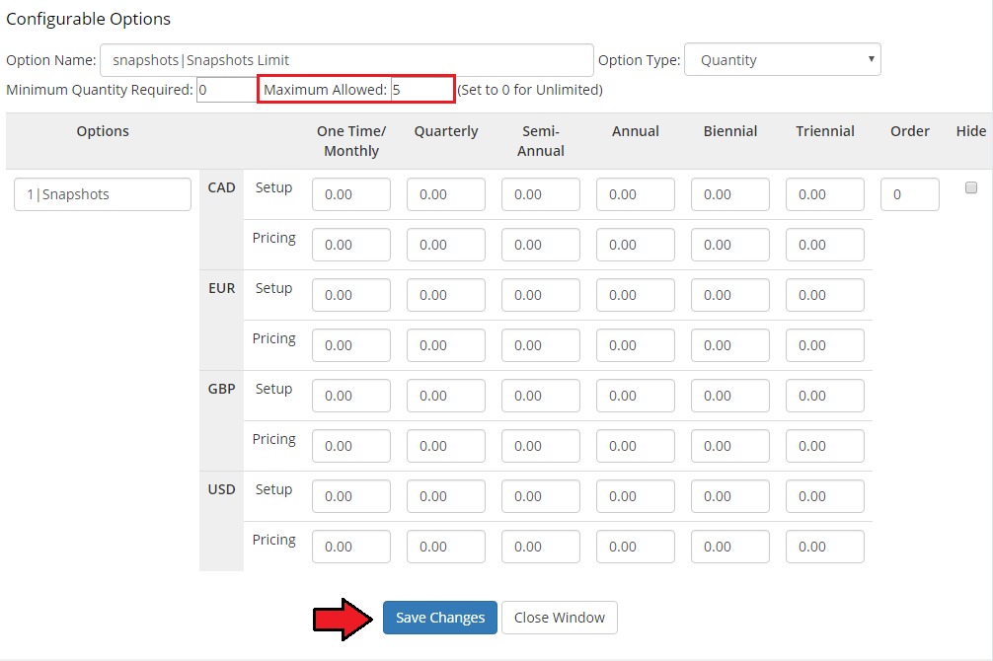Tick the Hide checkbox for Snapshots option
Screen dimensions: 993x661
point(971,187)
